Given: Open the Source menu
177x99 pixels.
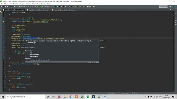Looking at the screenshot, I should tap(10, 4).
